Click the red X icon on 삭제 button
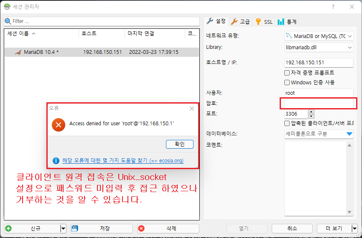Image resolution: width=362 pixels, height=238 pixels. click(141, 228)
